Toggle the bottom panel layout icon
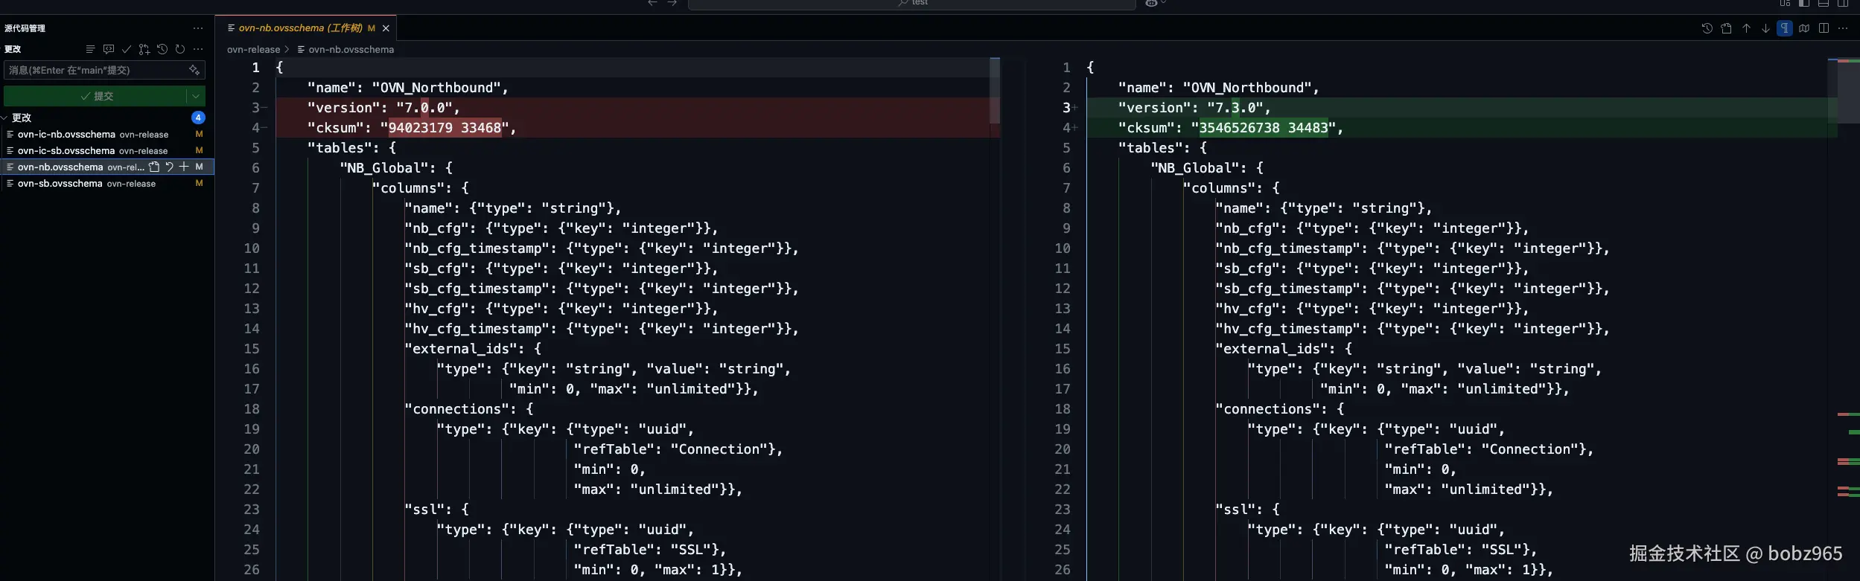Screen dimensions: 1860x581 pos(1824,3)
